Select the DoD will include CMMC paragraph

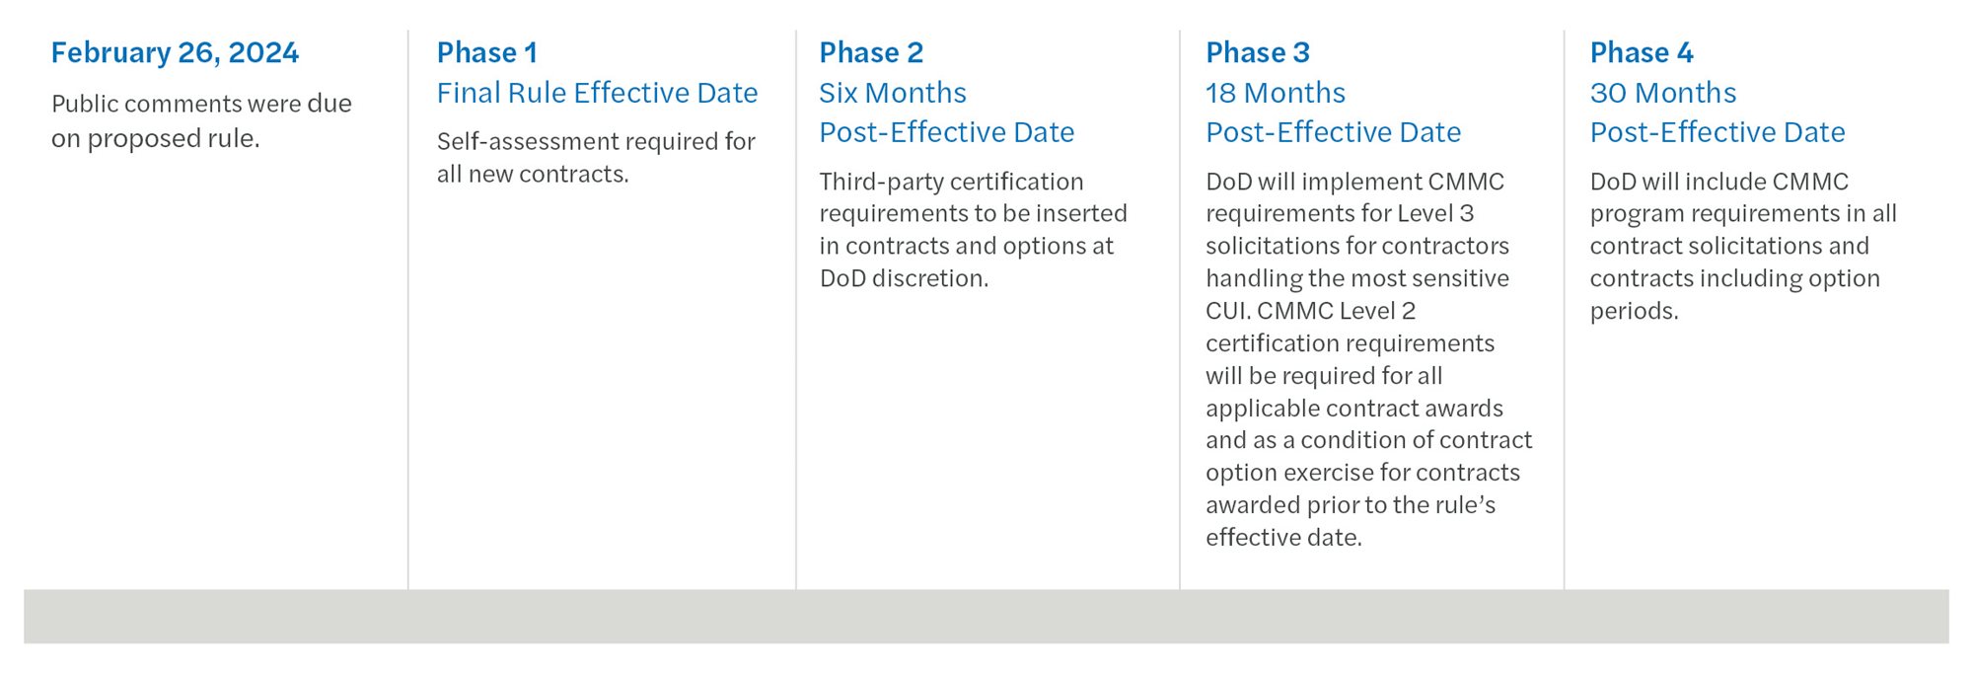(1742, 245)
